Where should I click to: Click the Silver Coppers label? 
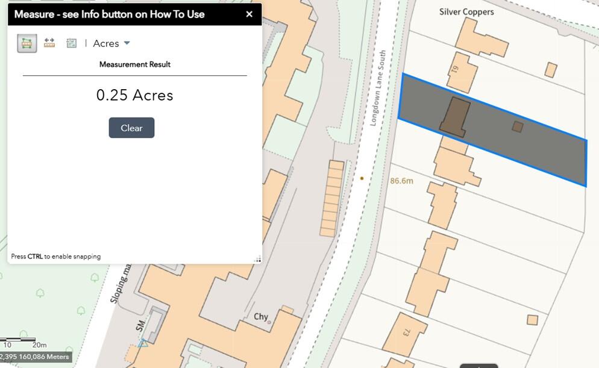pyautogui.click(x=466, y=11)
